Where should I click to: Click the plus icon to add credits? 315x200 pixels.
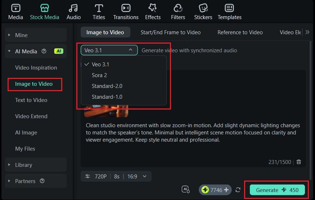tap(226, 190)
